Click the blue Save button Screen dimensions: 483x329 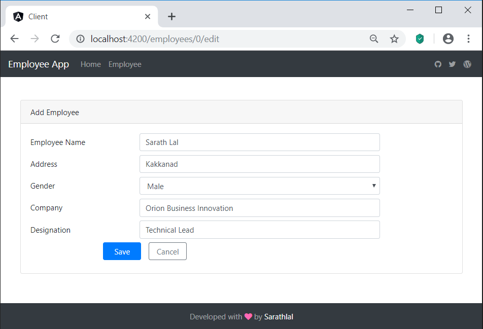click(x=122, y=251)
